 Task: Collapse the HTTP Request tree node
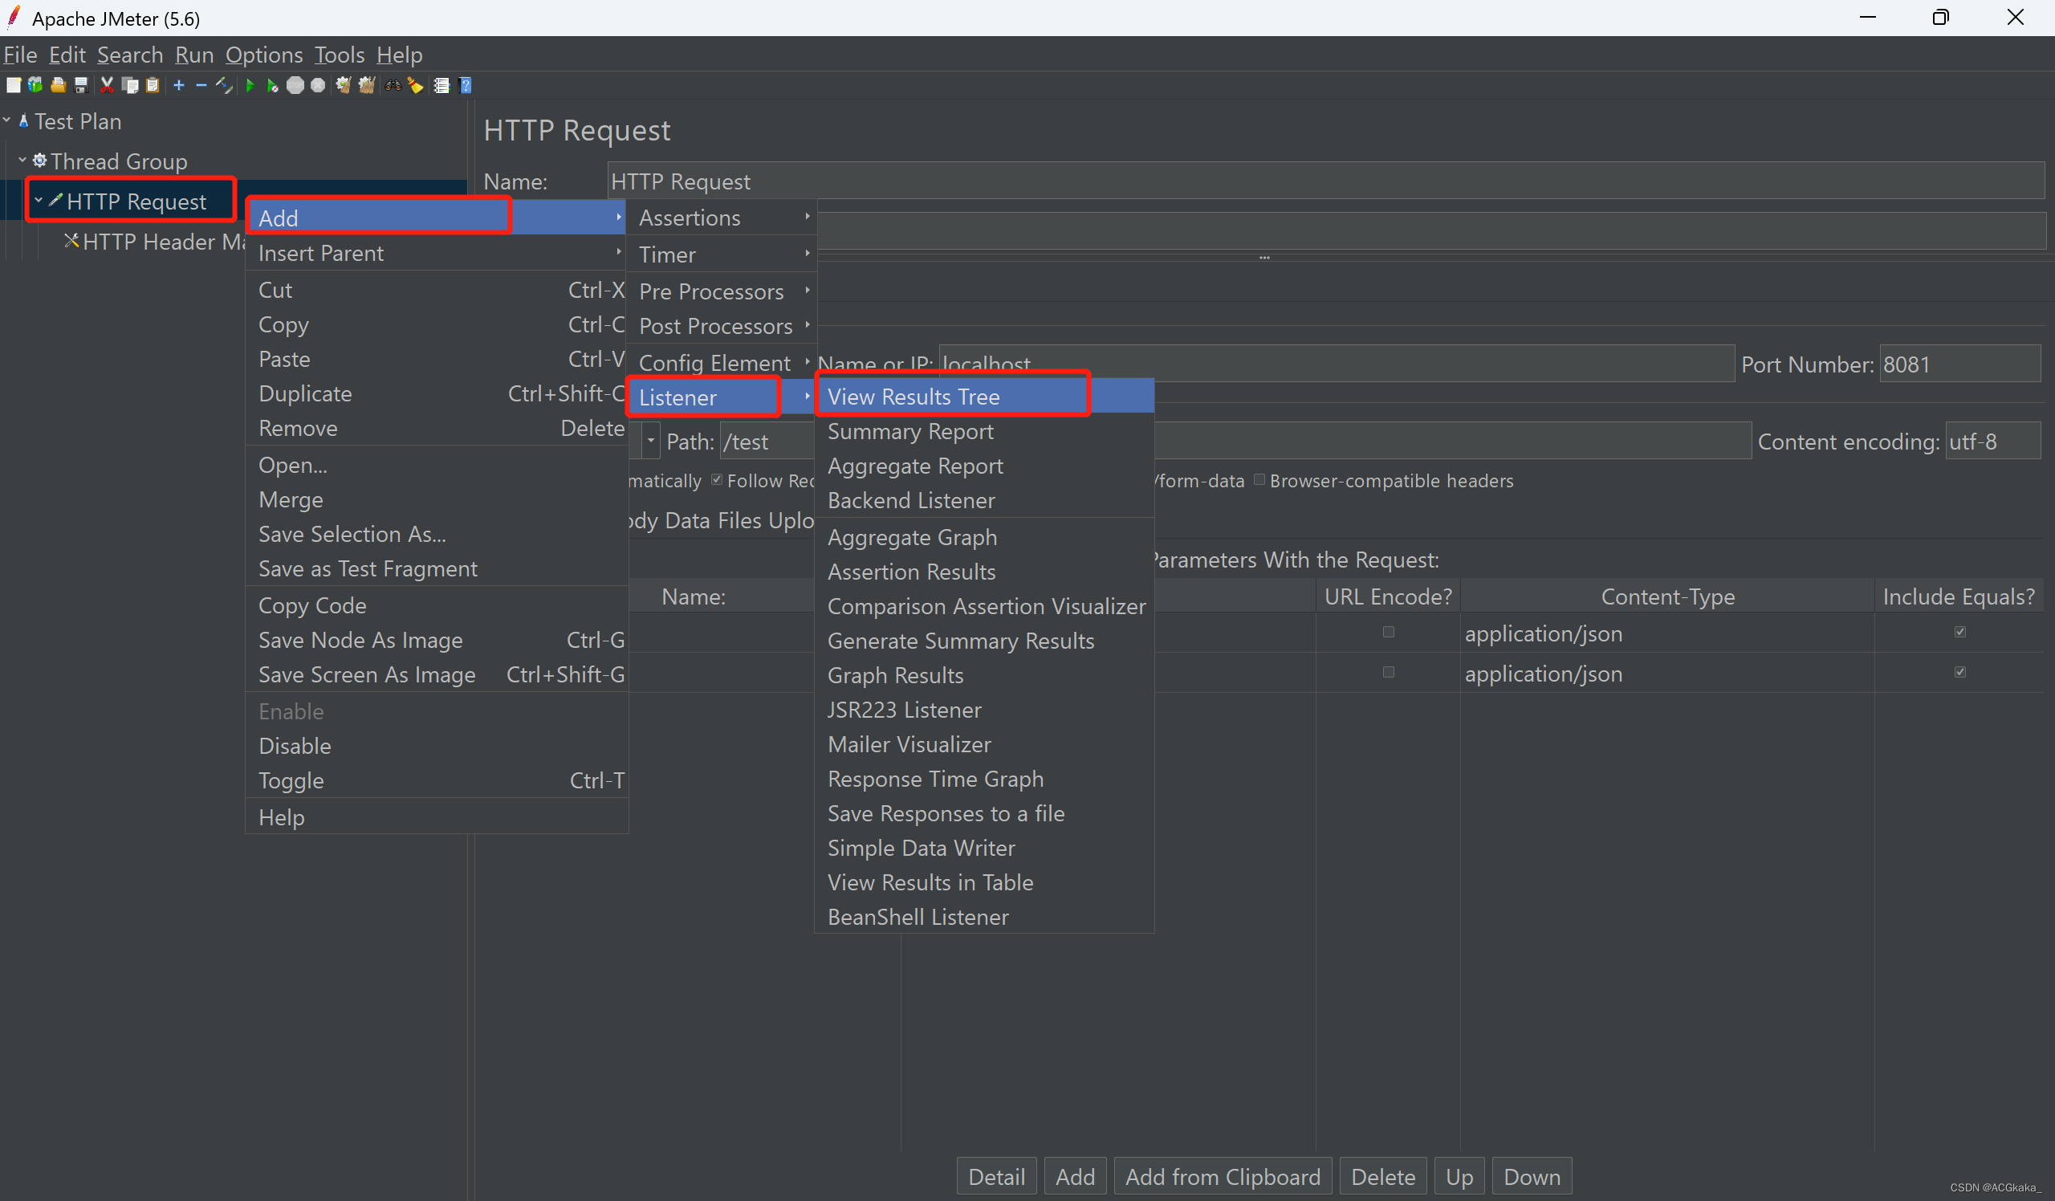(39, 201)
